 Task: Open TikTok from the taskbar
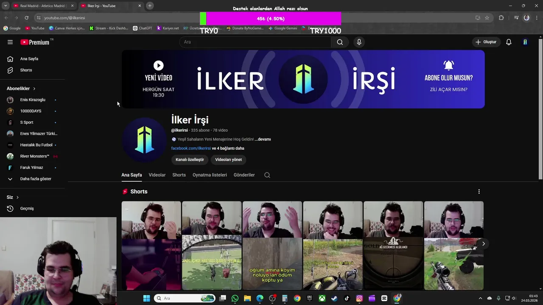pyautogui.click(x=347, y=298)
